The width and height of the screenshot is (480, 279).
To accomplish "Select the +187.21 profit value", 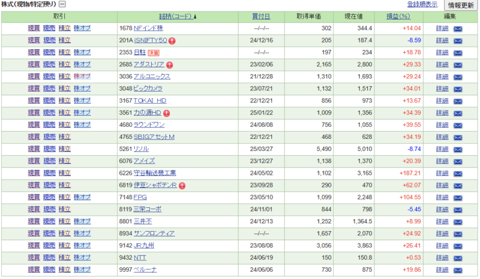I will pos(410,173).
